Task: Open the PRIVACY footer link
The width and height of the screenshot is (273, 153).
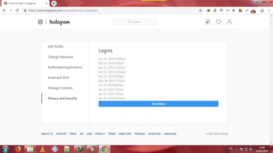Action: (100, 134)
